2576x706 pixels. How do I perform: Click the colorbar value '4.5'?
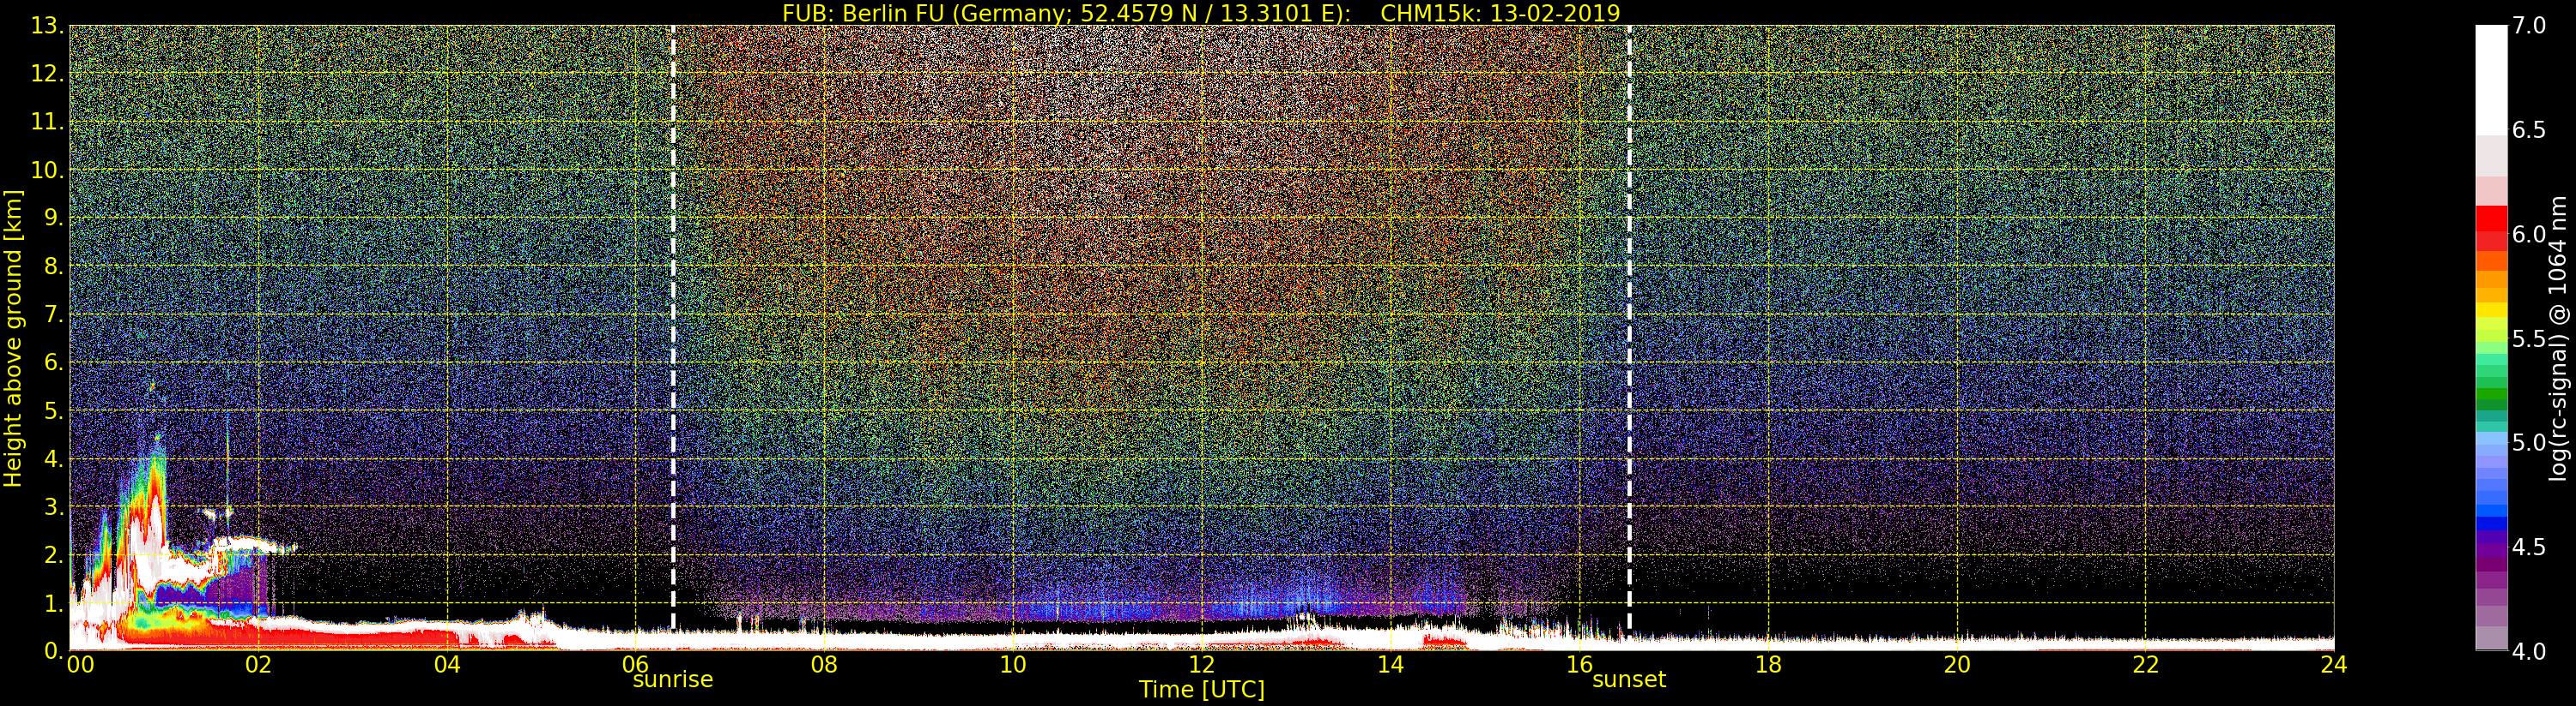coord(2529,547)
